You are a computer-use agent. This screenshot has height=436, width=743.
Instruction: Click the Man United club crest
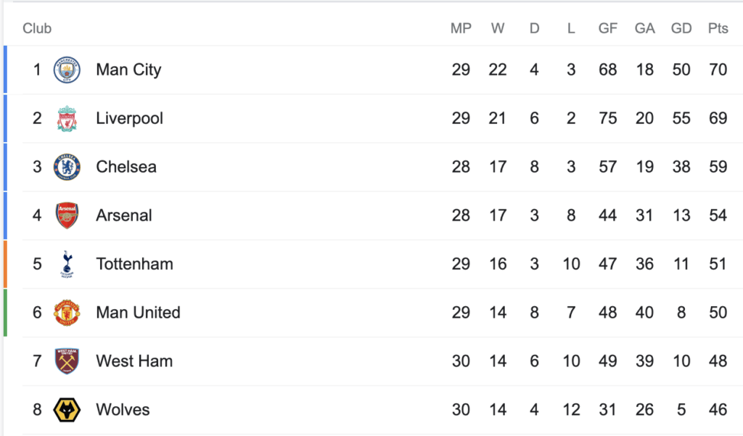point(67,313)
